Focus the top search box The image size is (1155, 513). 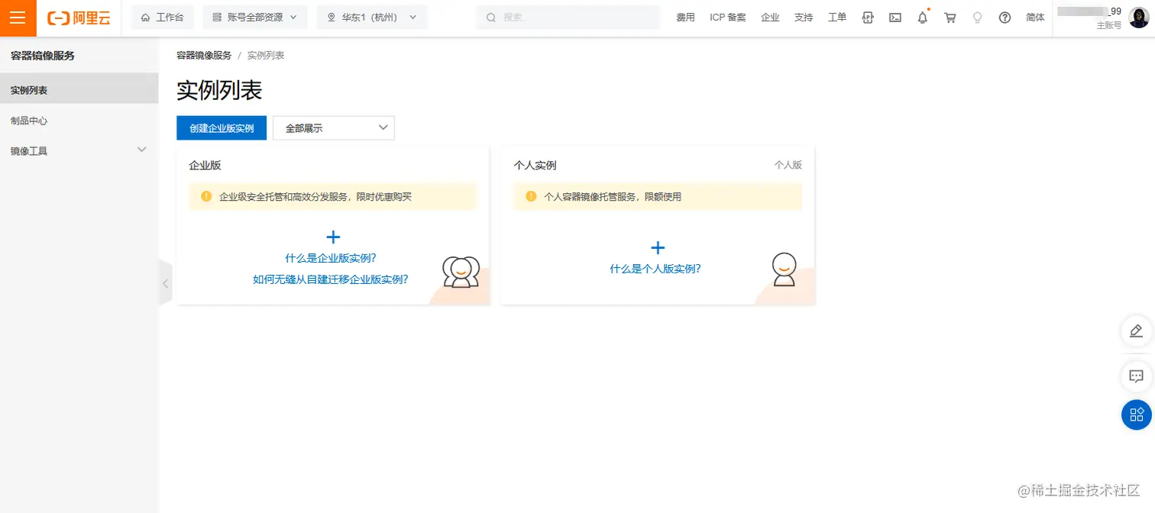point(568,18)
